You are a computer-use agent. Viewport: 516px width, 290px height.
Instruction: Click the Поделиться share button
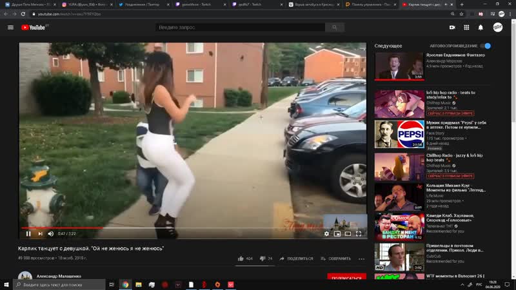(295, 258)
